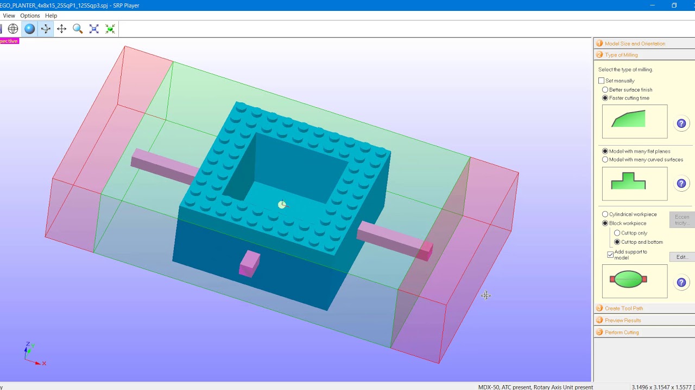Activate the rotate view tool
Image resolution: width=695 pixels, height=390 pixels.
tap(46, 29)
